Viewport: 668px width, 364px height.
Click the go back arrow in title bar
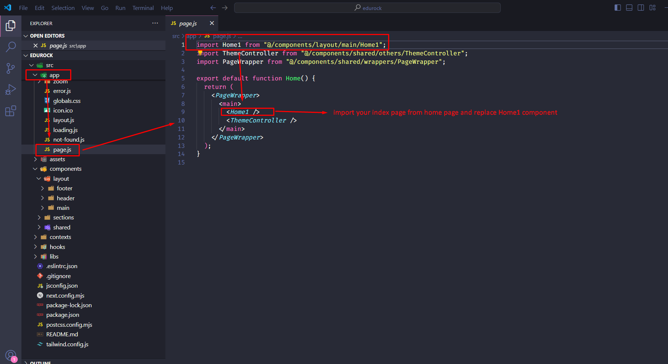(x=213, y=8)
